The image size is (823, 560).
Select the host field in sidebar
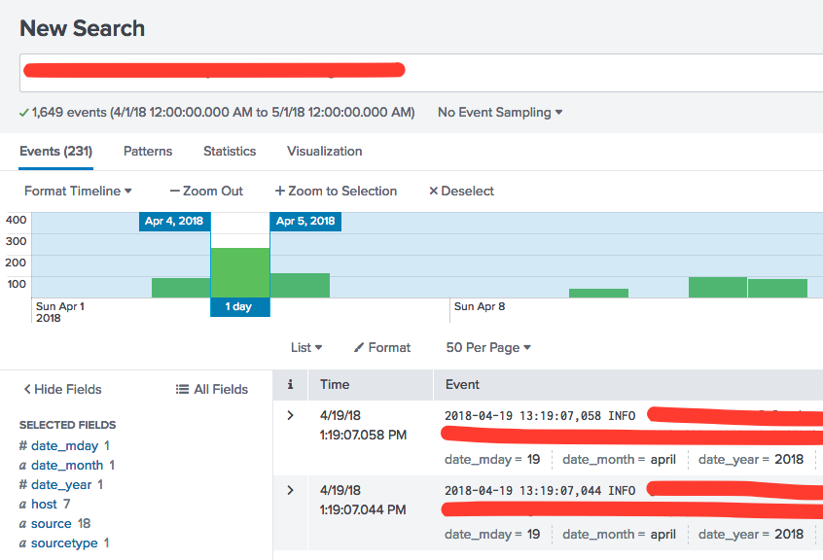point(45,505)
